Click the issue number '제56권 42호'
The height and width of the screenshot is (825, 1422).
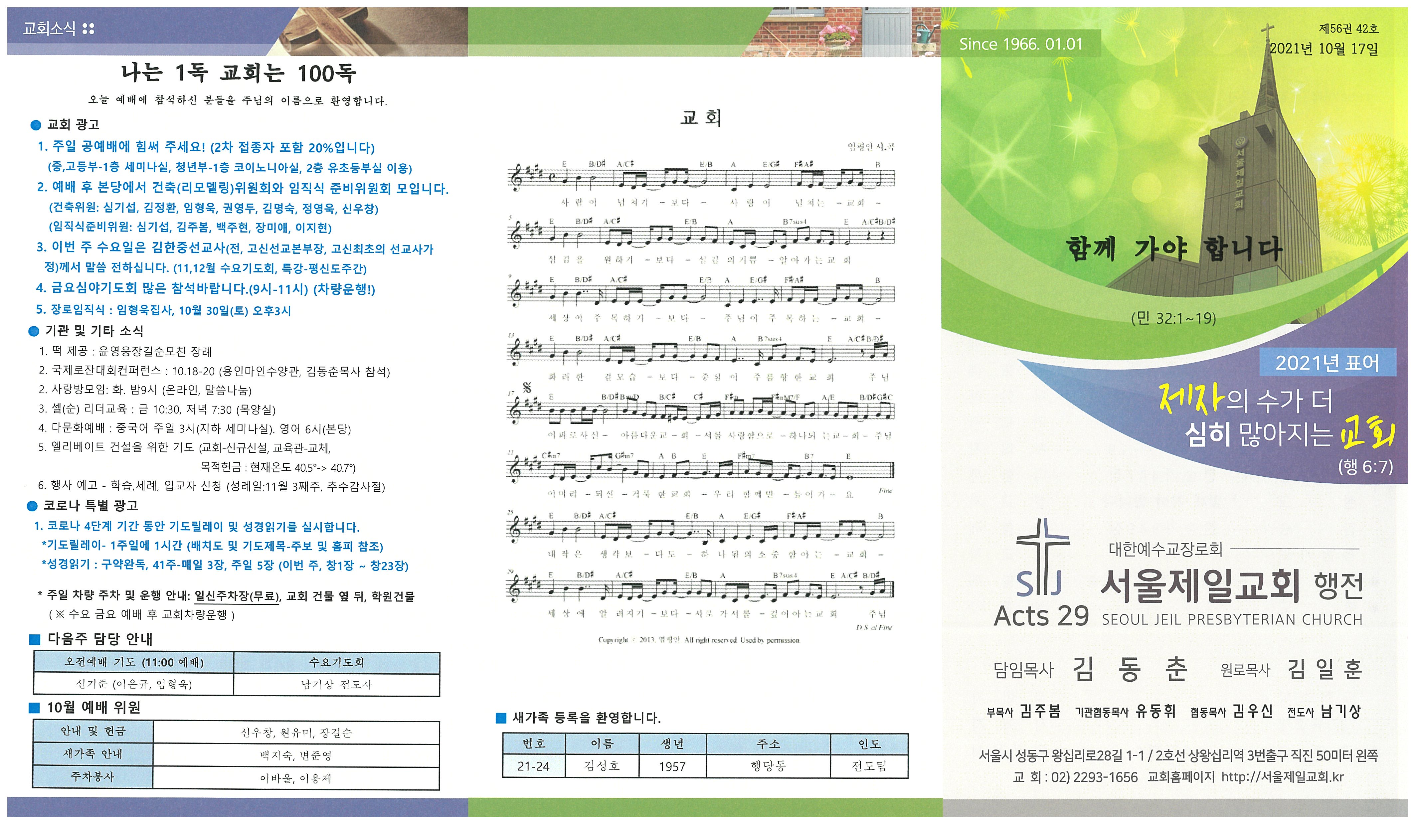1349,28
